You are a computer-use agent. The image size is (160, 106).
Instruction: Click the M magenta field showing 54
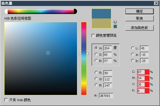click(x=141, y=78)
